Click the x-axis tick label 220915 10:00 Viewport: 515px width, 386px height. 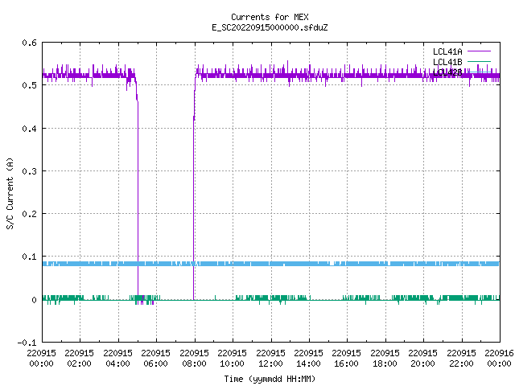tap(232, 359)
